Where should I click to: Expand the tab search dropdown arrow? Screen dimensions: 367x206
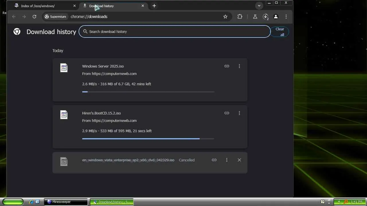point(259,6)
